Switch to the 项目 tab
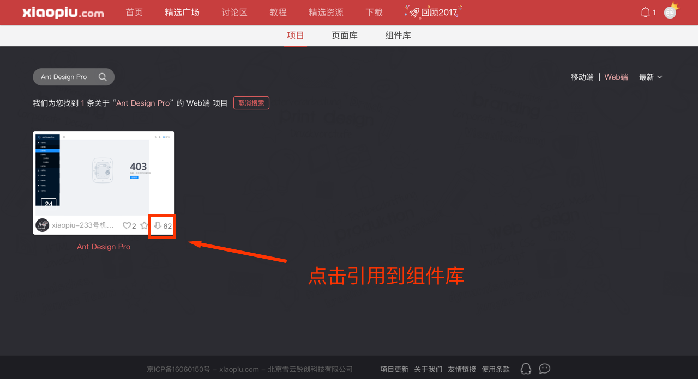The height and width of the screenshot is (379, 698). click(x=296, y=35)
